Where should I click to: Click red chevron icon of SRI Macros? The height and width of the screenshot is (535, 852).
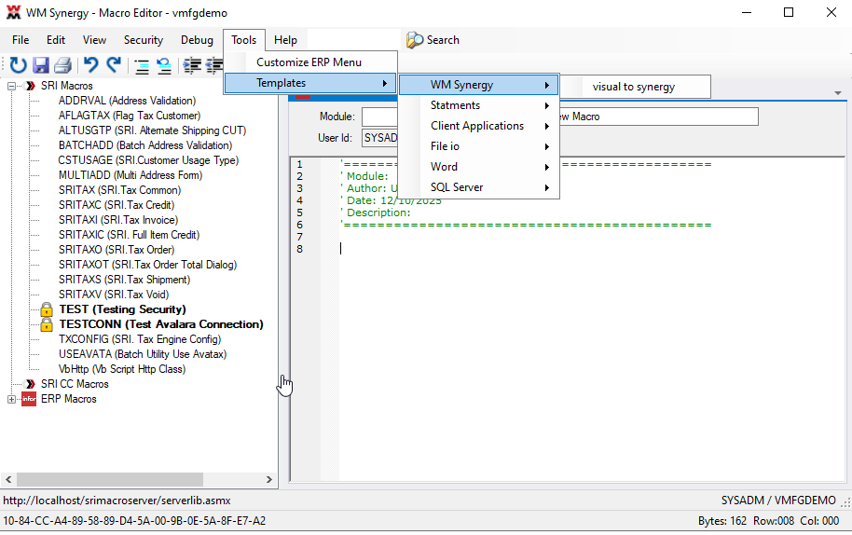[x=31, y=86]
